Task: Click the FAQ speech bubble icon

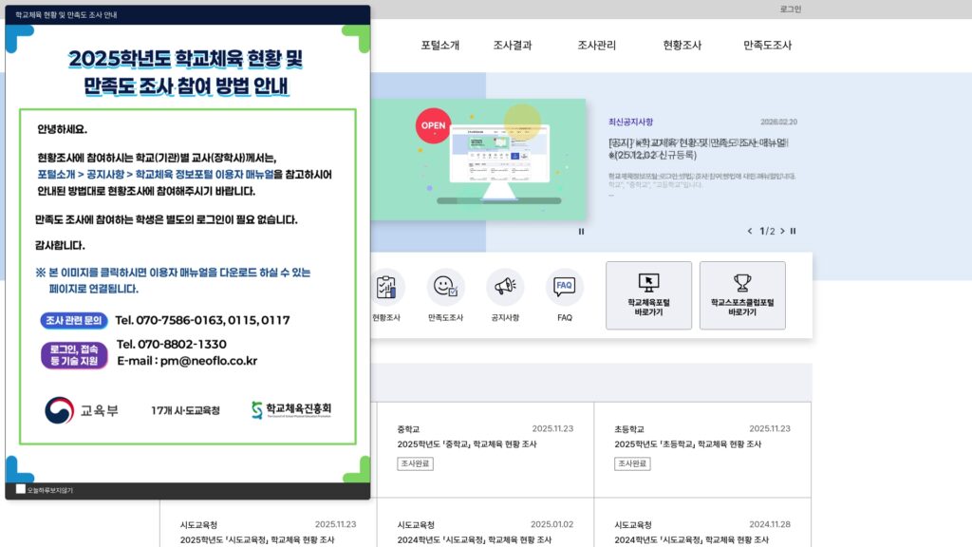Action: click(x=564, y=285)
